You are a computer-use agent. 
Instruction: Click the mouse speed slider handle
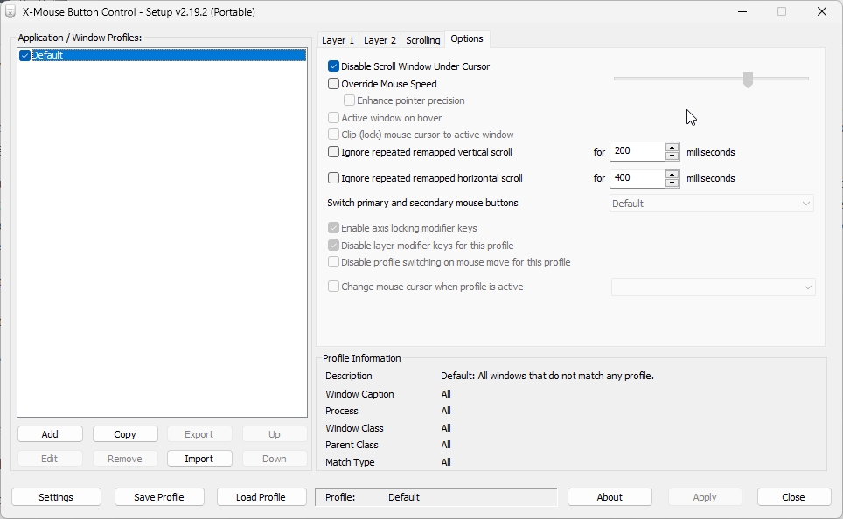pos(748,79)
